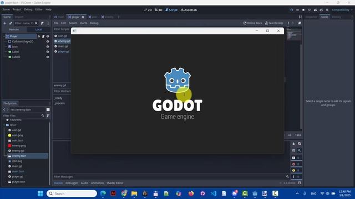Toggle visibility of Label2 node
This screenshot has height=199, width=355.
[x=48, y=57]
